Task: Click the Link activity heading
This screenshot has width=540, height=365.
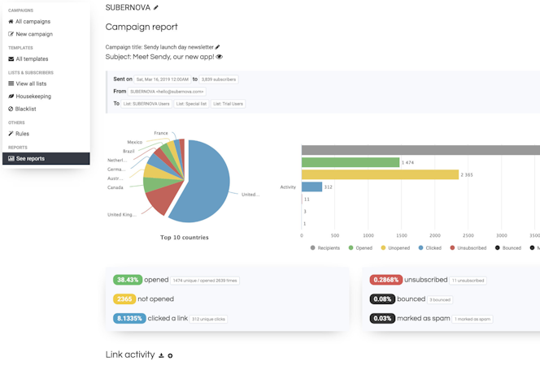Action: point(130,354)
